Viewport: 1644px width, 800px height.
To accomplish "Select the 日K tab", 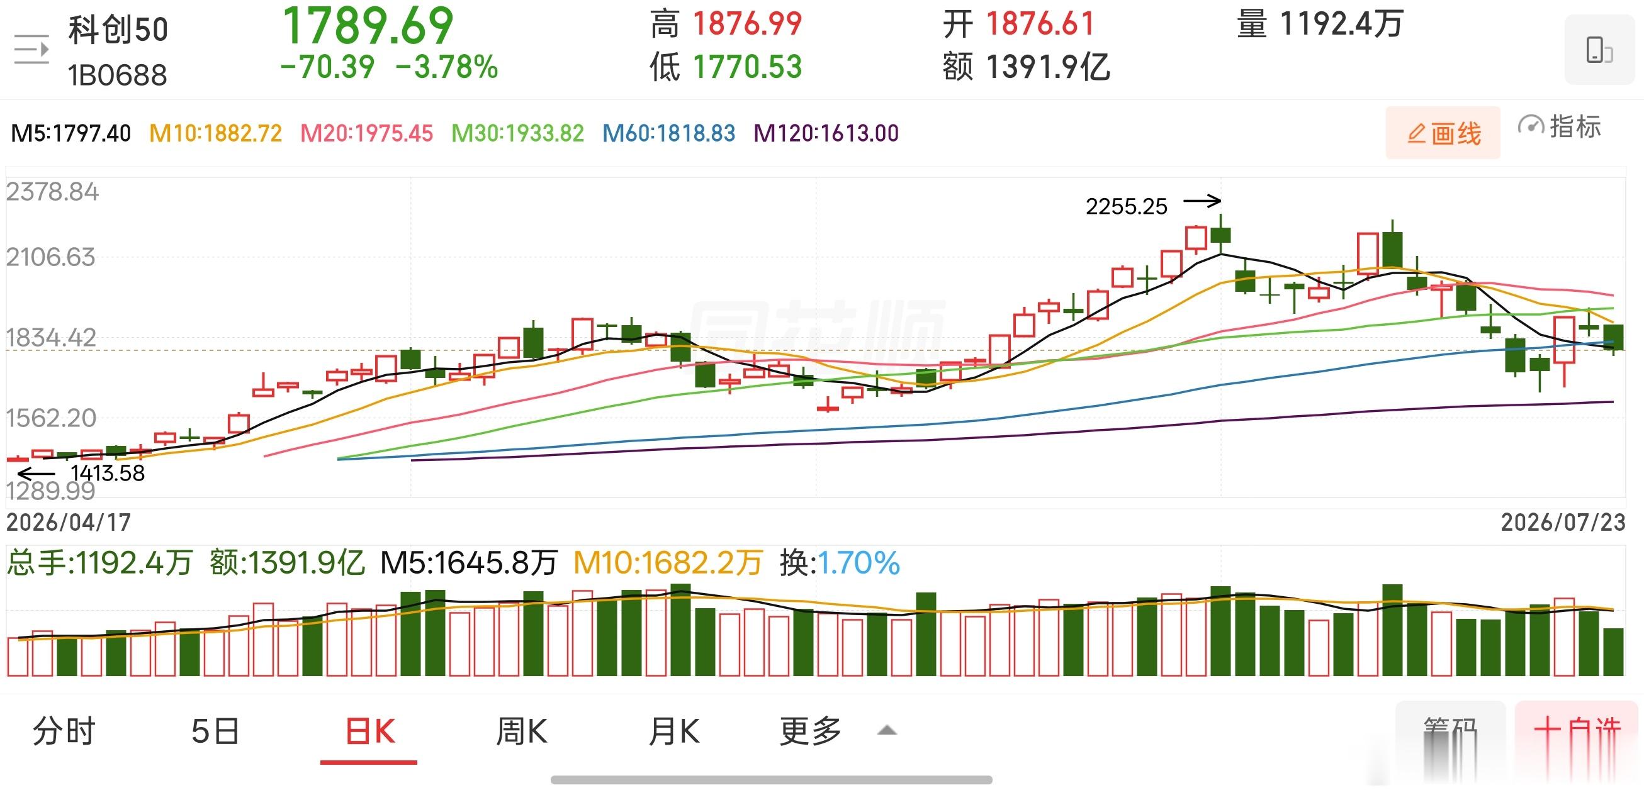I will (369, 731).
